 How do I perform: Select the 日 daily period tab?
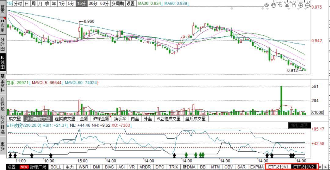tap(27, 4)
